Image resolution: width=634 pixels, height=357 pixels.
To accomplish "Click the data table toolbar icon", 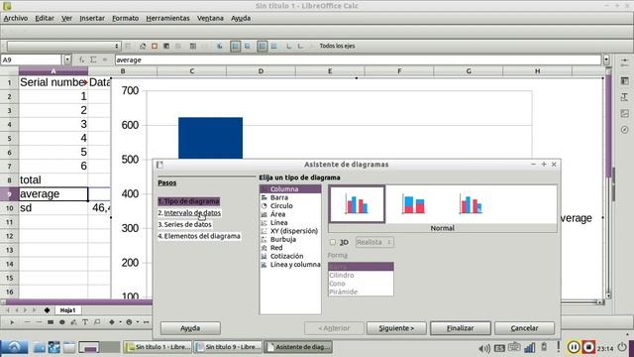I will tap(193, 47).
